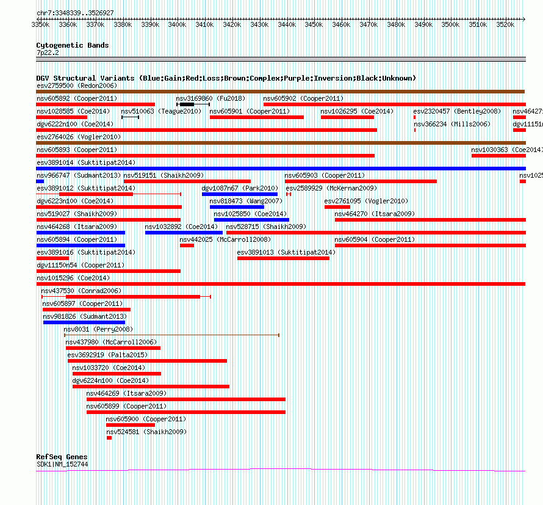Viewport: 543px width, 505px height.
Task: Open esv3891012 (Suktitipat2014) label
Action: point(86,188)
